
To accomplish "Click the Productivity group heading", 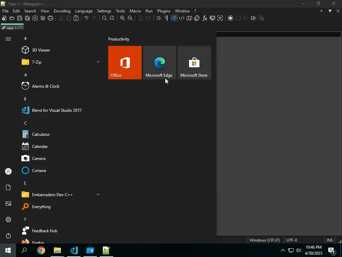I will click(x=119, y=39).
